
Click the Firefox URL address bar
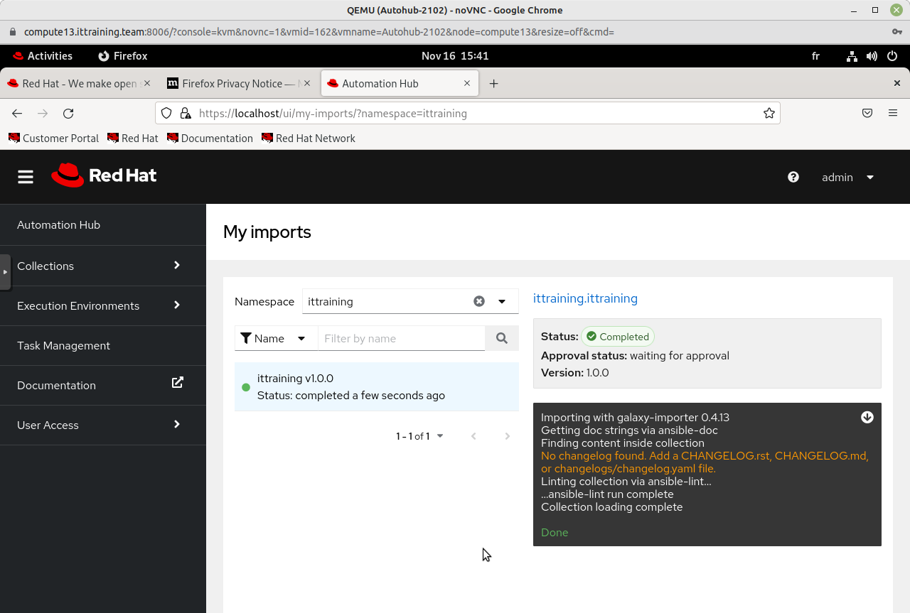pyautogui.click(x=467, y=113)
